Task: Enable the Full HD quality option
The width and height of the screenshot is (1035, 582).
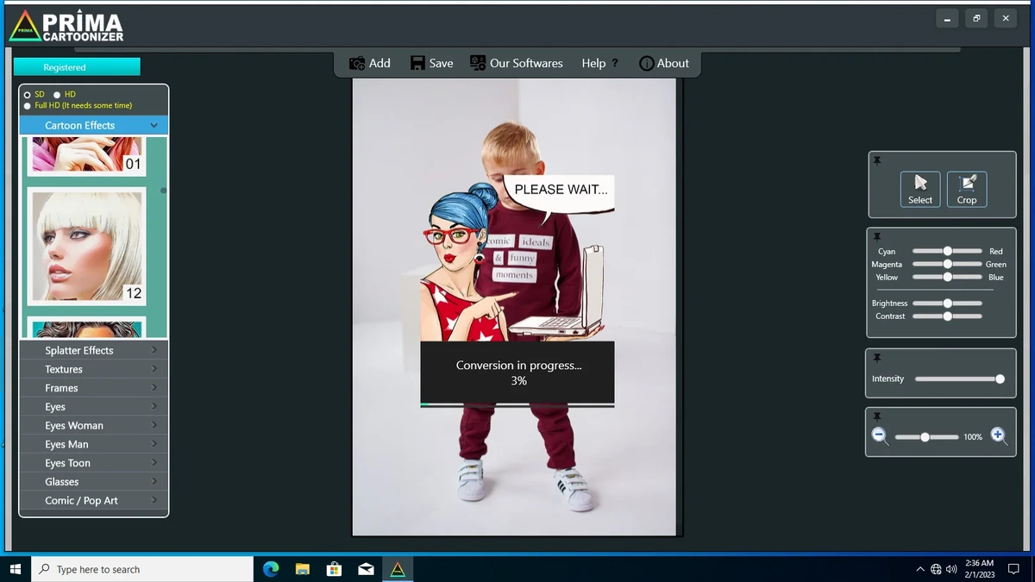Action: click(x=28, y=106)
